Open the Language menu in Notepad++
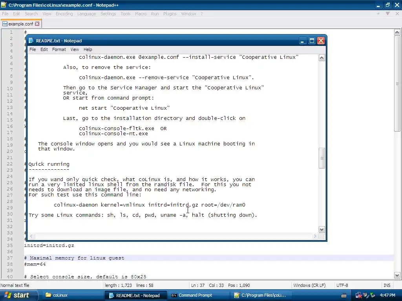This screenshot has width=402, height=301. [x=86, y=14]
